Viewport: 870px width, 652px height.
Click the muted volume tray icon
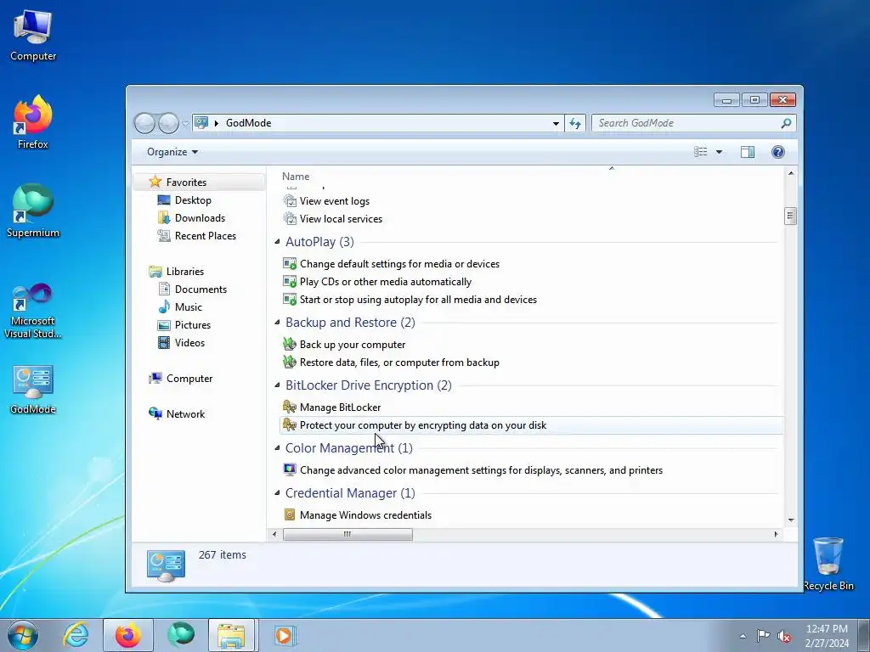pyautogui.click(x=784, y=636)
